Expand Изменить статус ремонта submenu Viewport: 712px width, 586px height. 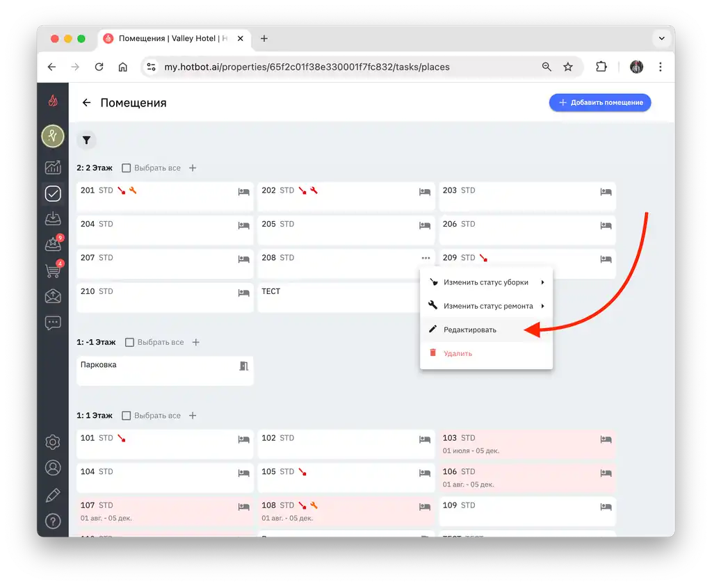coord(486,306)
